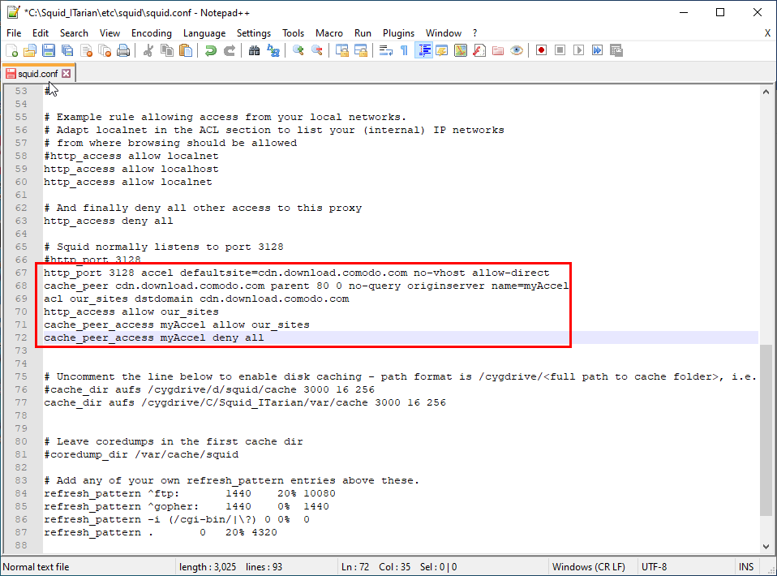This screenshot has height=576, width=777.
Task: Click Run Macro Multiple Times icon
Action: [597, 50]
